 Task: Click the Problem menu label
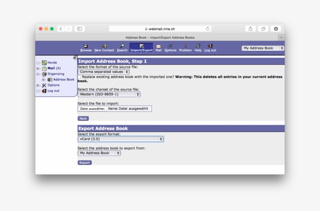(185, 50)
